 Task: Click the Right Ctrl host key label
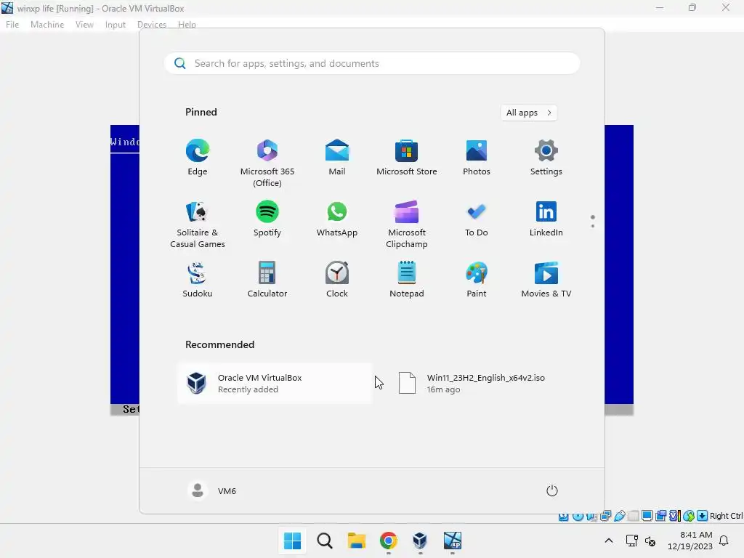tap(727, 516)
